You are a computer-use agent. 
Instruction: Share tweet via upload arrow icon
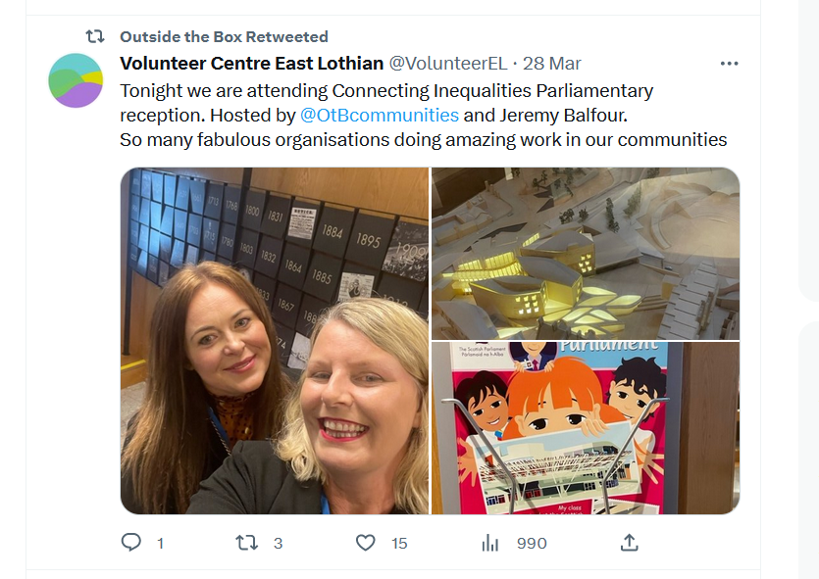pyautogui.click(x=630, y=543)
